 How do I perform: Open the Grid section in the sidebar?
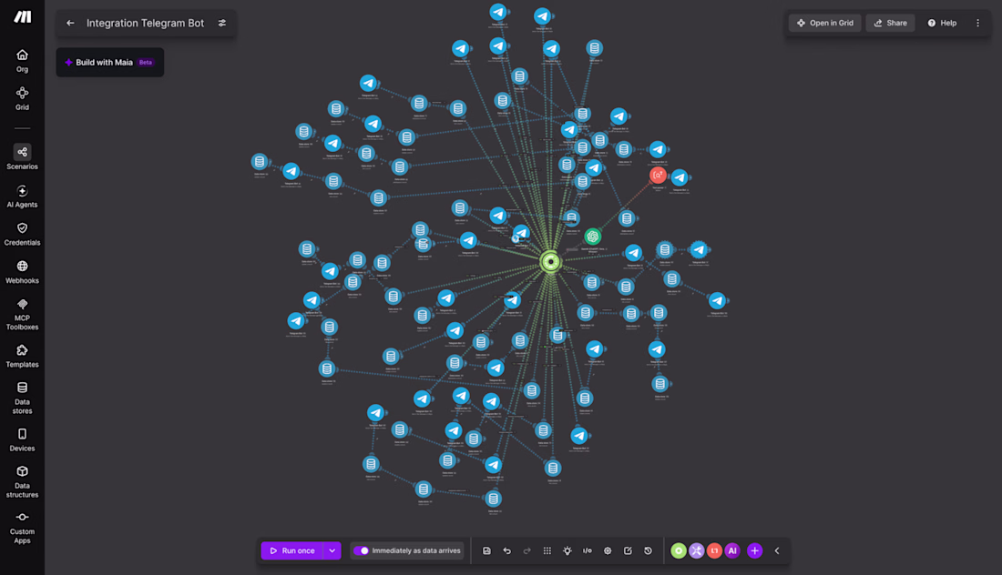tap(23, 99)
